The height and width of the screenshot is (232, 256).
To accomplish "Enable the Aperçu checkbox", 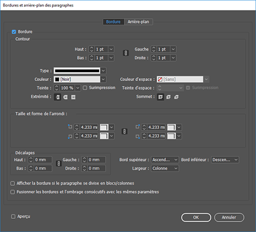I will pos(13,217).
